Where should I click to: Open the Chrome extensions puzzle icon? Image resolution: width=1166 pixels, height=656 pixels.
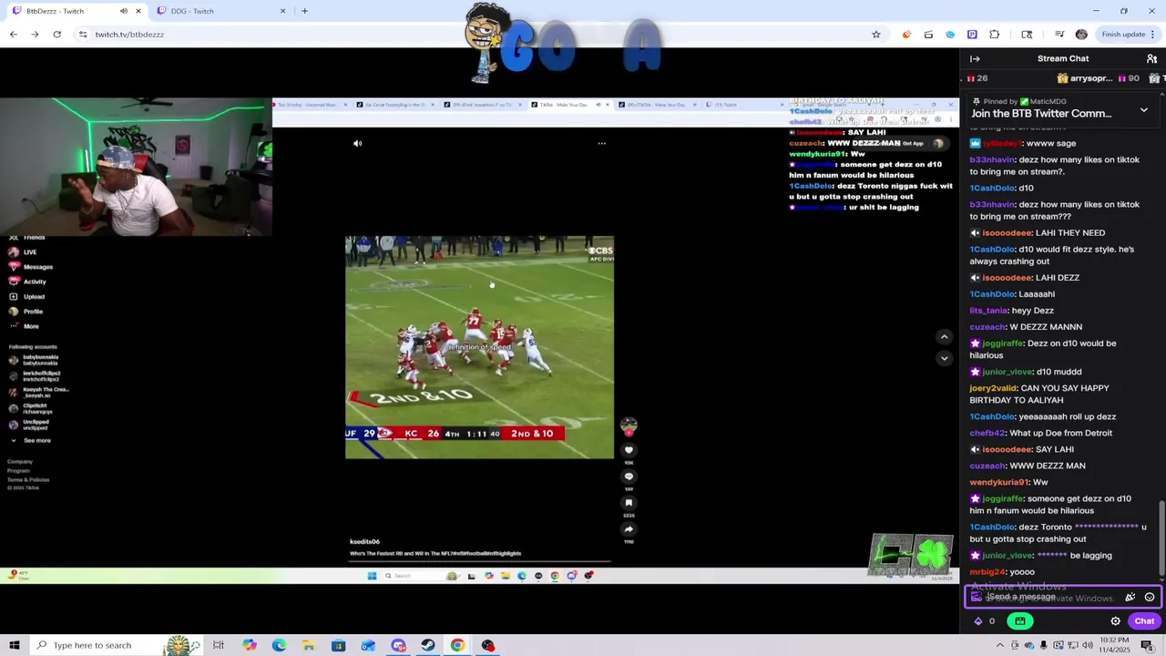(994, 35)
